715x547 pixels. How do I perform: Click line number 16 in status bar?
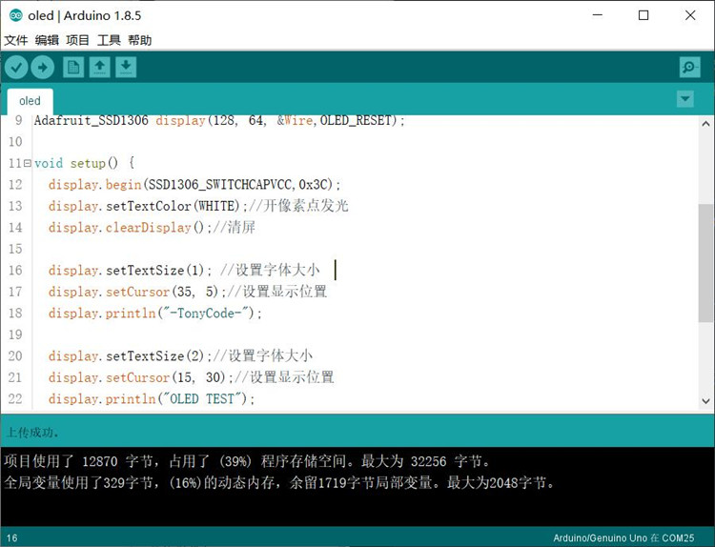[x=12, y=538]
